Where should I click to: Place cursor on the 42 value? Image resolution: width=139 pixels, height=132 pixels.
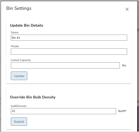pyautogui.click(x=13, y=111)
